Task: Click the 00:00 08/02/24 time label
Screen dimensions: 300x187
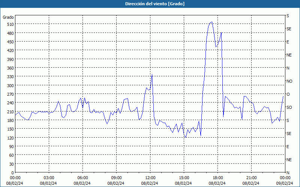Action: tap(15, 181)
